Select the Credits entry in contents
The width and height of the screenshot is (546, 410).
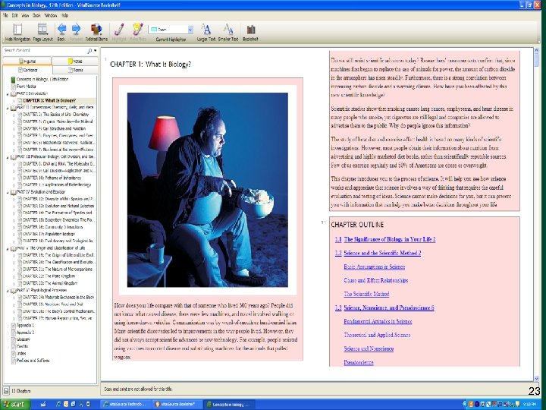[22, 346]
